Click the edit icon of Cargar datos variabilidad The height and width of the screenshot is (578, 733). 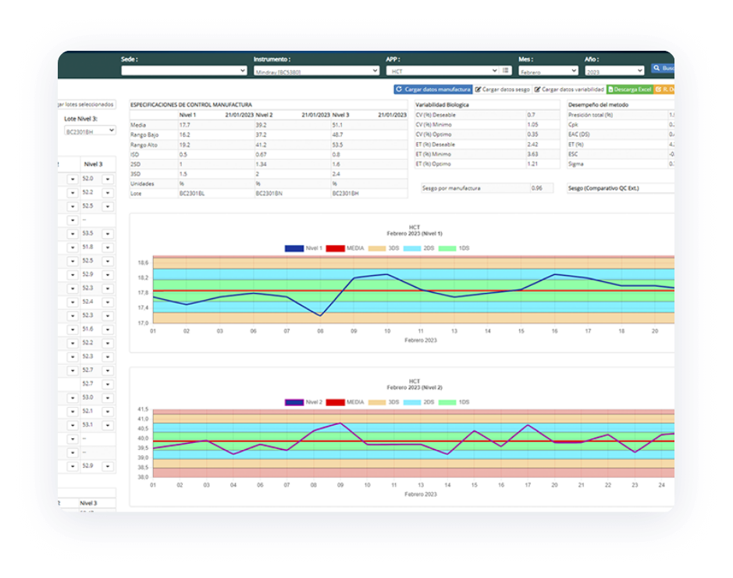pyautogui.click(x=538, y=89)
